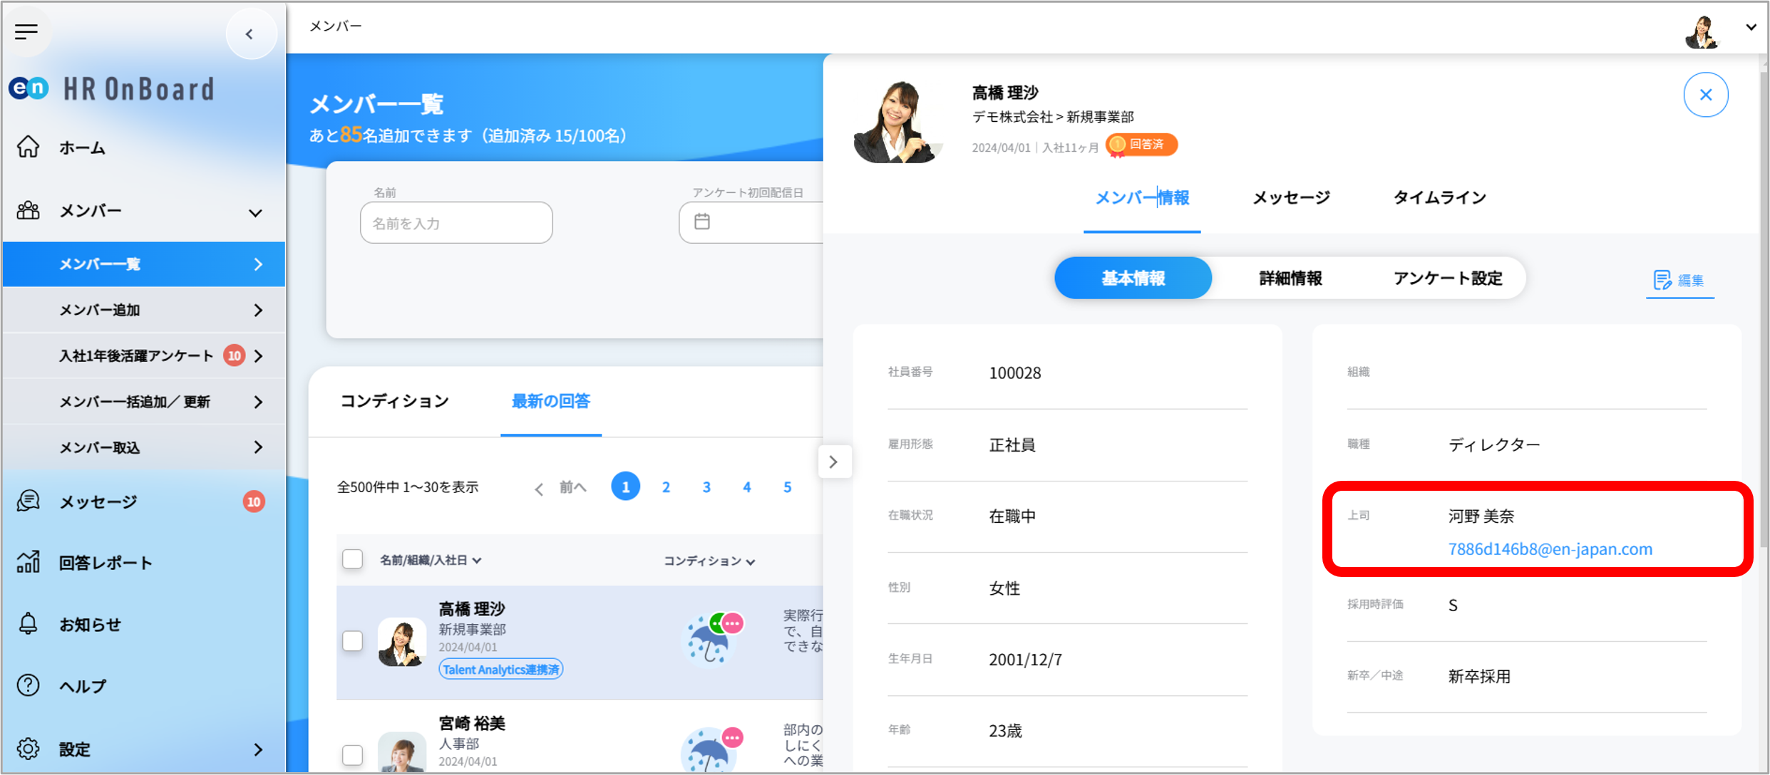Click the 名前を入力 name field
1770x775 pixels.
click(456, 223)
